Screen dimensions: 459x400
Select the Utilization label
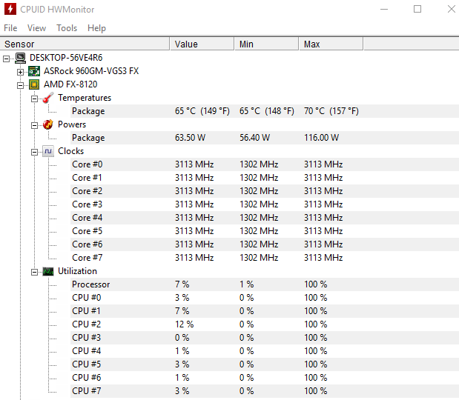pyautogui.click(x=77, y=271)
